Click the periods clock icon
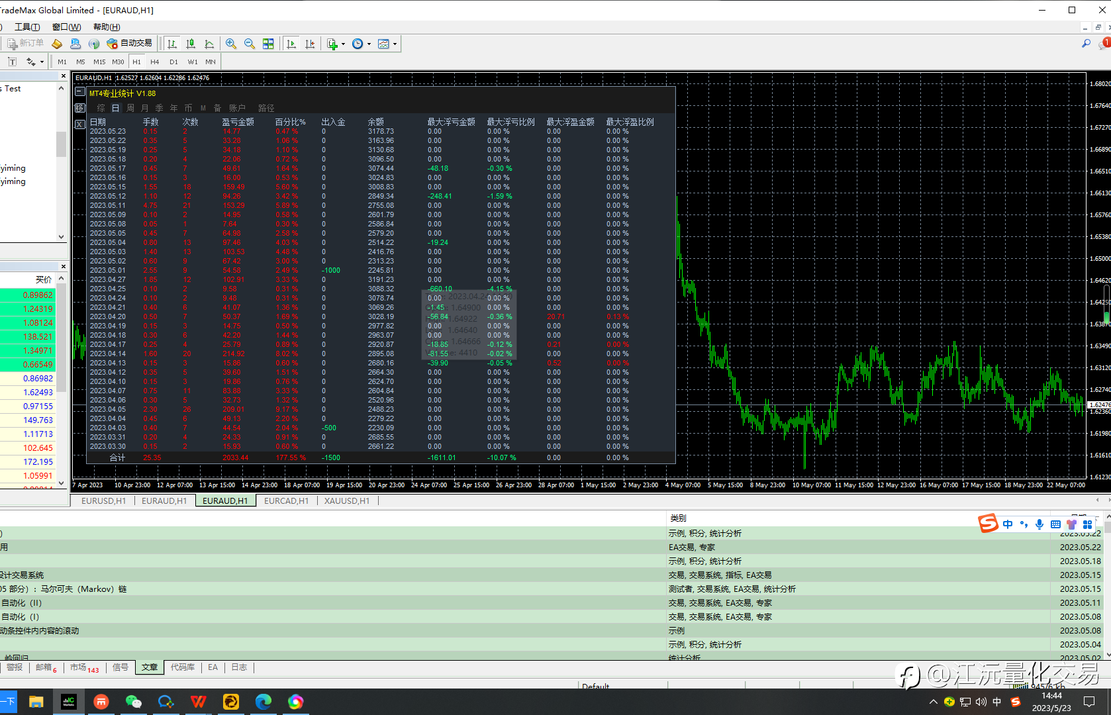This screenshot has height=715, width=1111. [358, 44]
